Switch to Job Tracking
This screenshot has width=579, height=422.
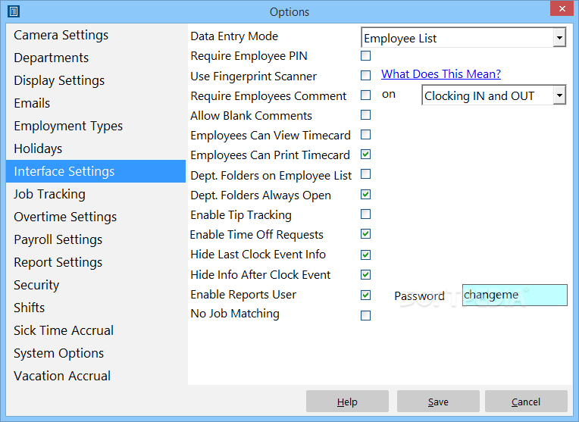[x=95, y=194]
